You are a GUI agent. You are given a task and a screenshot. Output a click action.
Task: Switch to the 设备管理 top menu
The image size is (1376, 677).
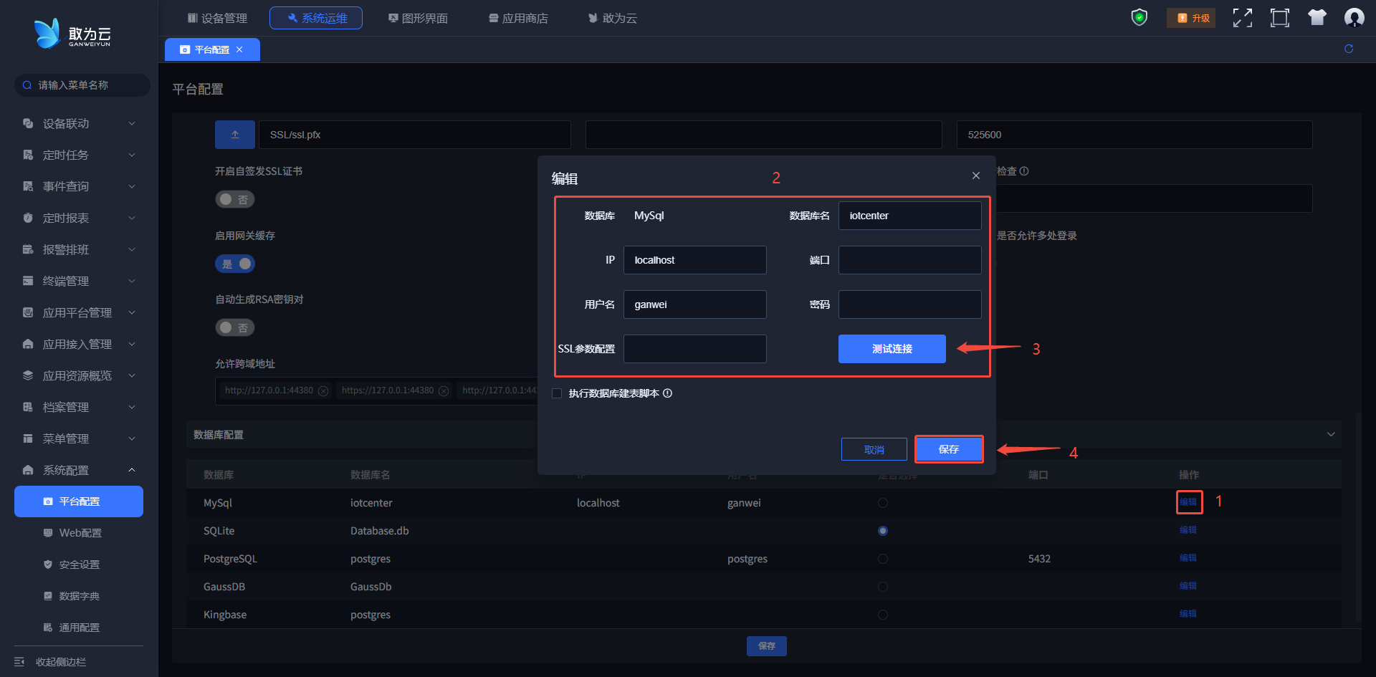click(x=217, y=18)
